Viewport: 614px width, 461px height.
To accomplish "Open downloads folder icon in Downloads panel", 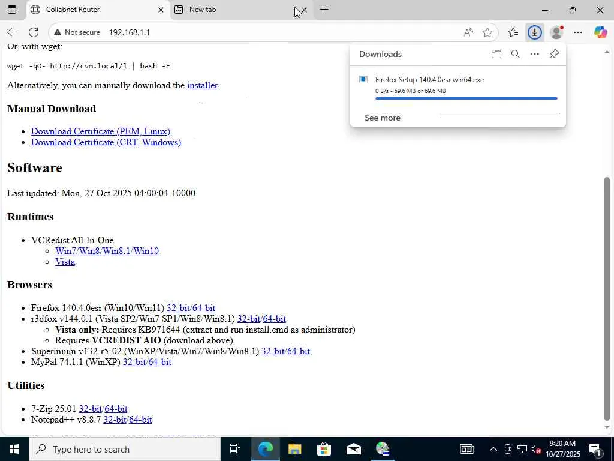I will click(x=496, y=54).
